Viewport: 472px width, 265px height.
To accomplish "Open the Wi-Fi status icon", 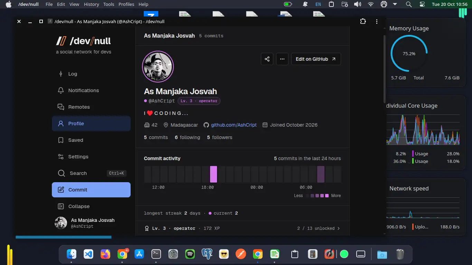I will click(x=371, y=4).
